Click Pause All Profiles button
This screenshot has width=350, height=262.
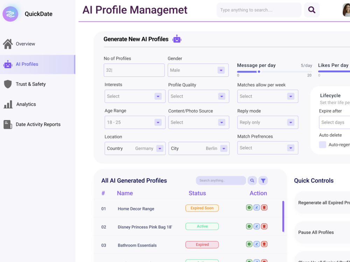point(322,232)
